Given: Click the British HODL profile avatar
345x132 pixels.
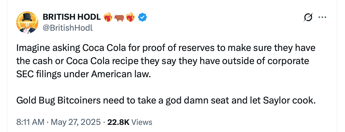Looking at the screenshot, I should (27, 23).
